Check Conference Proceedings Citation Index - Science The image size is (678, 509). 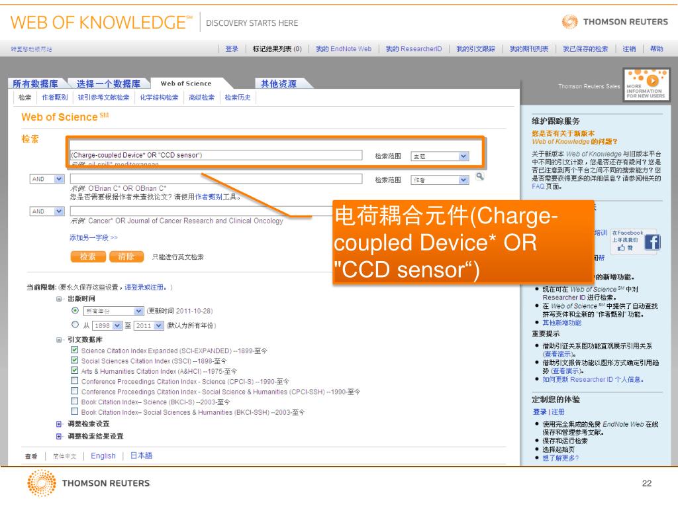pos(75,381)
